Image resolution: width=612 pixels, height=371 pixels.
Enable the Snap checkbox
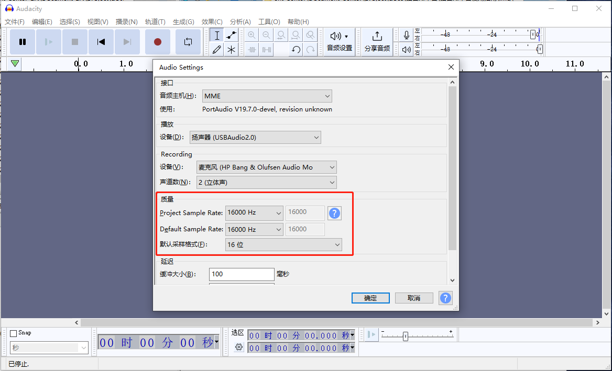pyautogui.click(x=14, y=333)
